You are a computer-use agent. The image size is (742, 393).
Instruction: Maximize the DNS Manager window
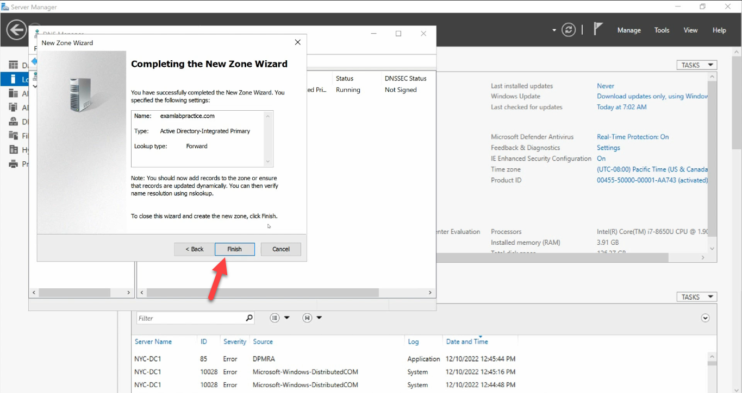tap(398, 34)
